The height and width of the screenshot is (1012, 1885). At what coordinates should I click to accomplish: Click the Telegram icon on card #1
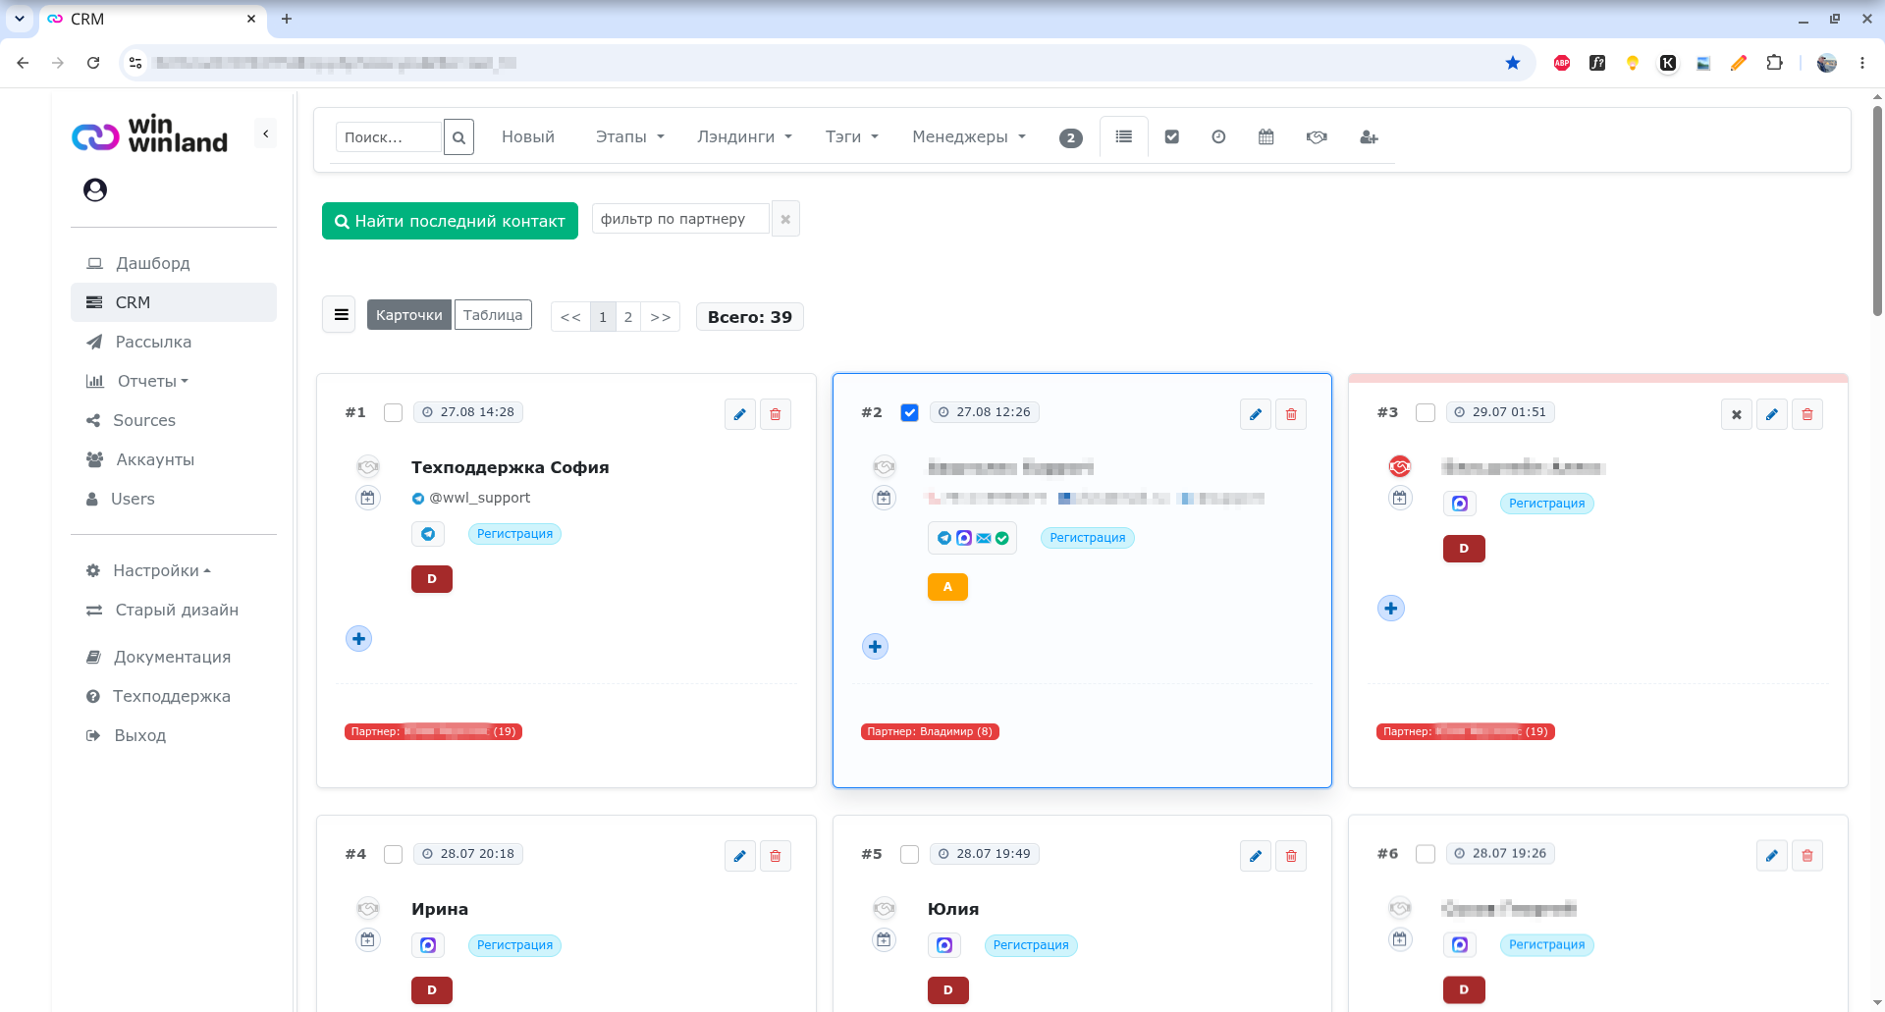428,534
